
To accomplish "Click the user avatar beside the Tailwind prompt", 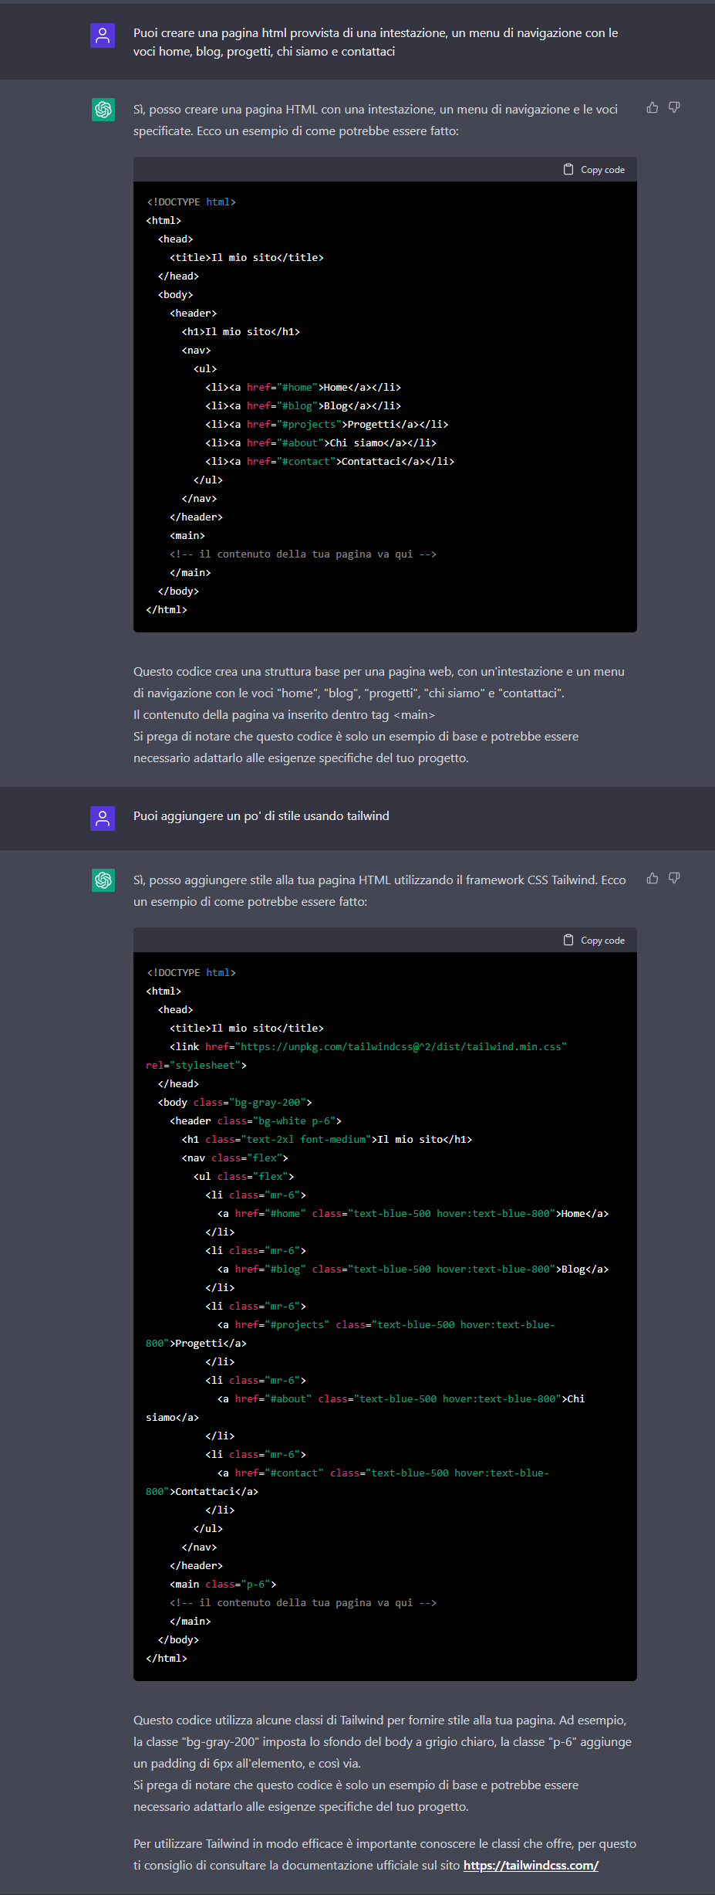I will [103, 819].
